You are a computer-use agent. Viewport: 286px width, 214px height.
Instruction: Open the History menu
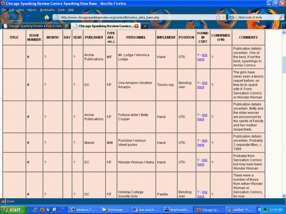pos(32,10)
